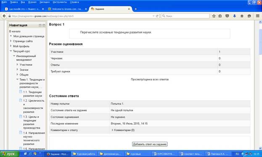Open page icon for 1.2. Цикличность
Screen dimensions: 262x157
[x=21, y=100]
